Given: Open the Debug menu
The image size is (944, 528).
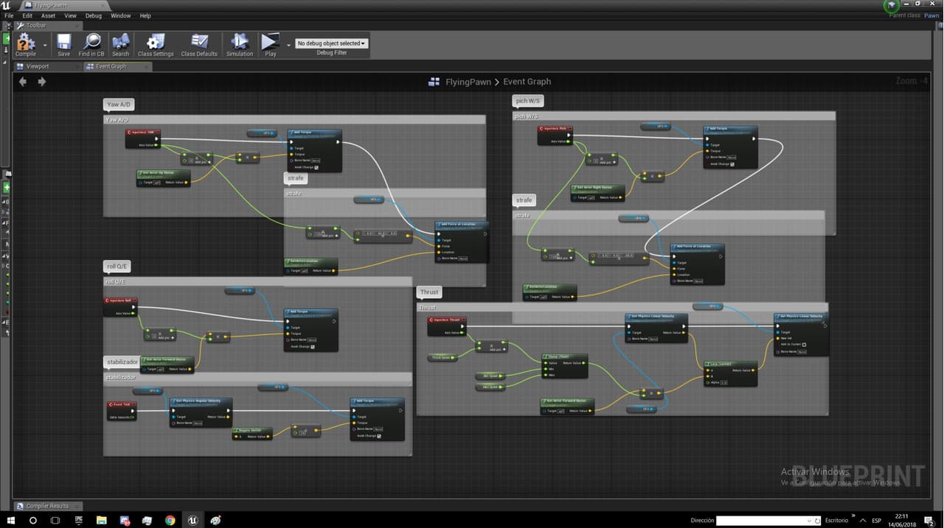Looking at the screenshot, I should (x=94, y=15).
